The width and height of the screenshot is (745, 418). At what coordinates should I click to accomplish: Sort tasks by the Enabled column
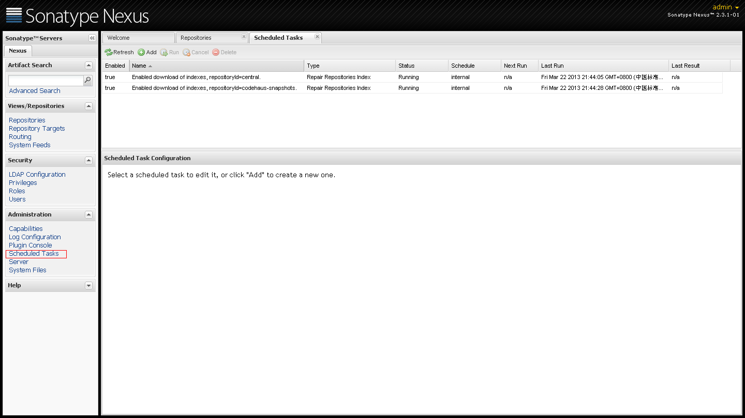click(115, 66)
